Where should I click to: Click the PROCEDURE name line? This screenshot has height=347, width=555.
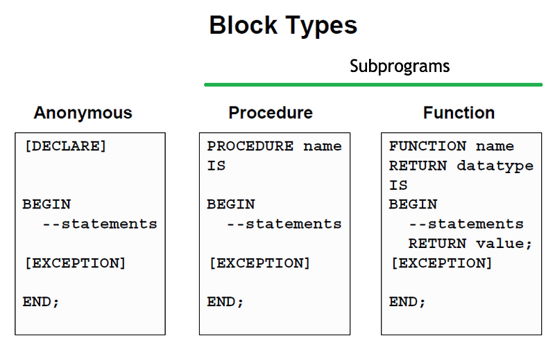coord(274,146)
